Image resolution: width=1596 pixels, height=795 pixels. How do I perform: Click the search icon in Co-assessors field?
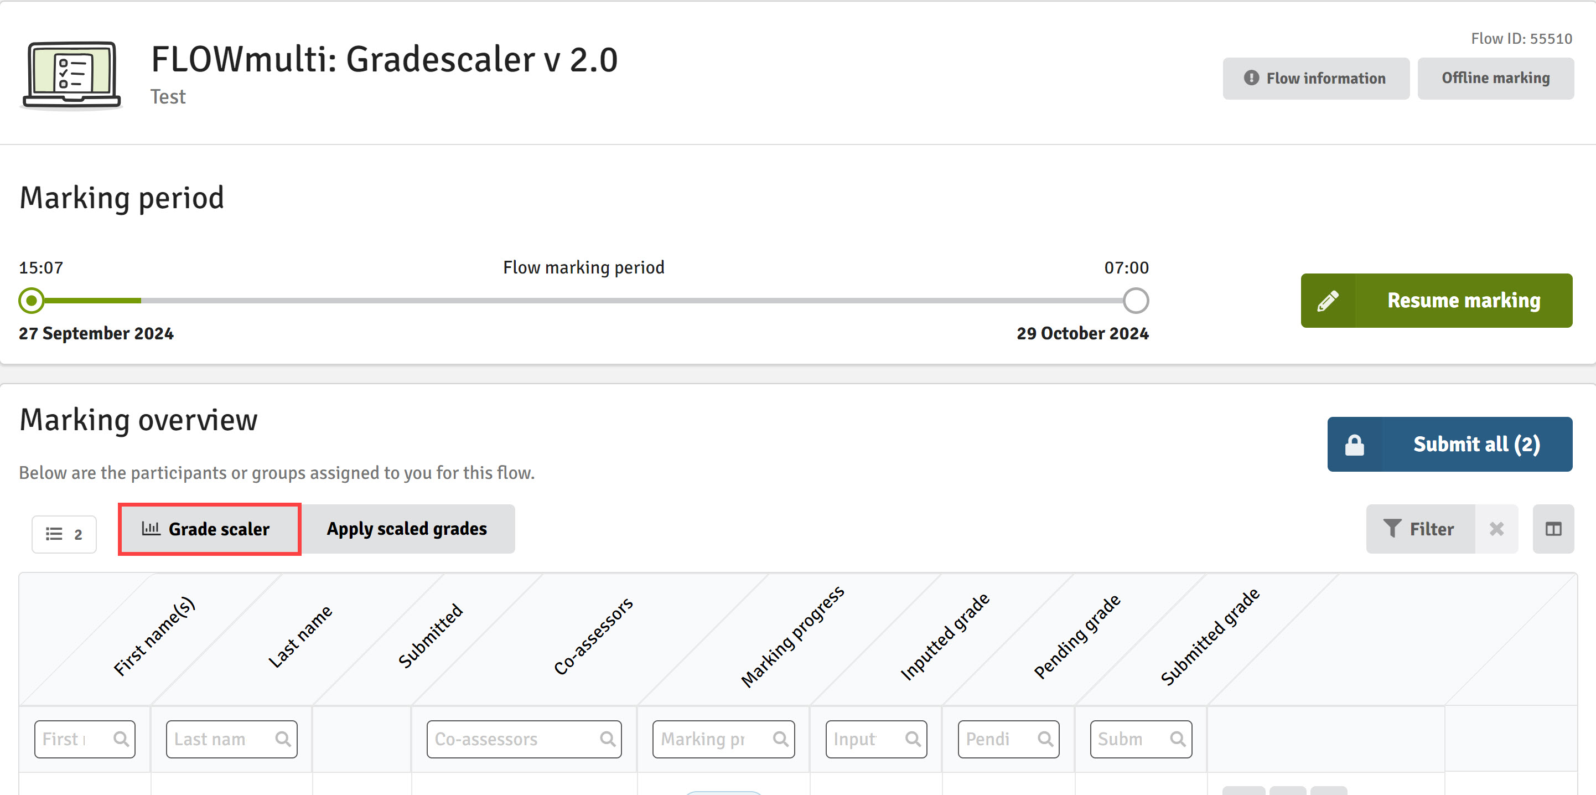coord(607,739)
